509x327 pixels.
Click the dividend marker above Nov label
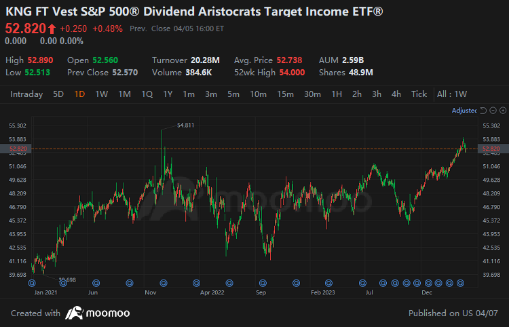[x=163, y=283]
